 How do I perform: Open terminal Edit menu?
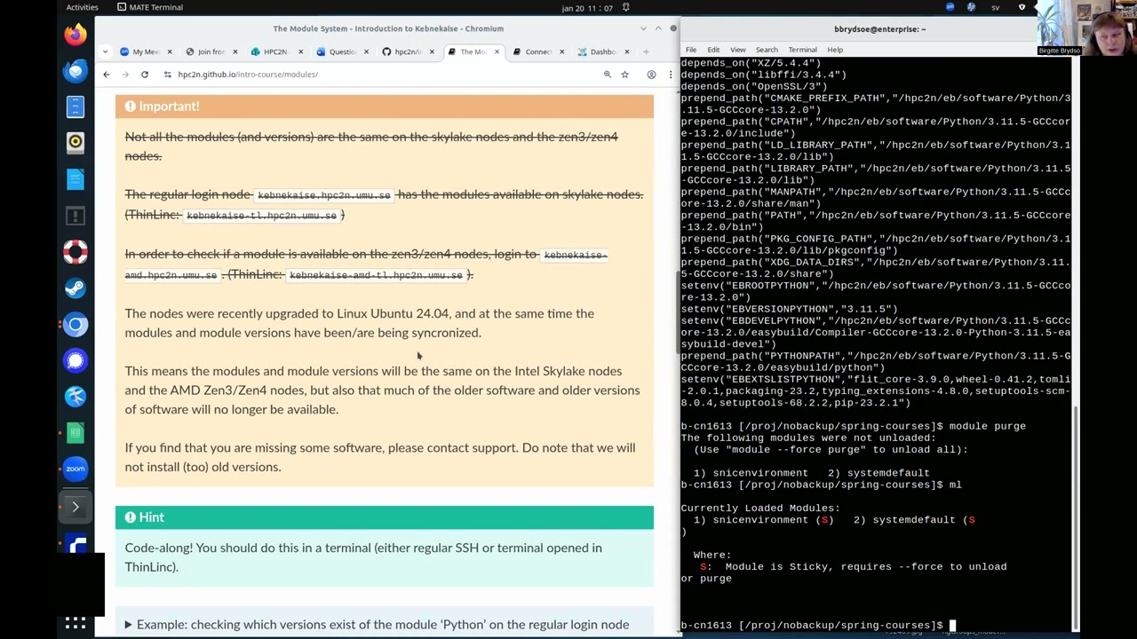(x=713, y=50)
